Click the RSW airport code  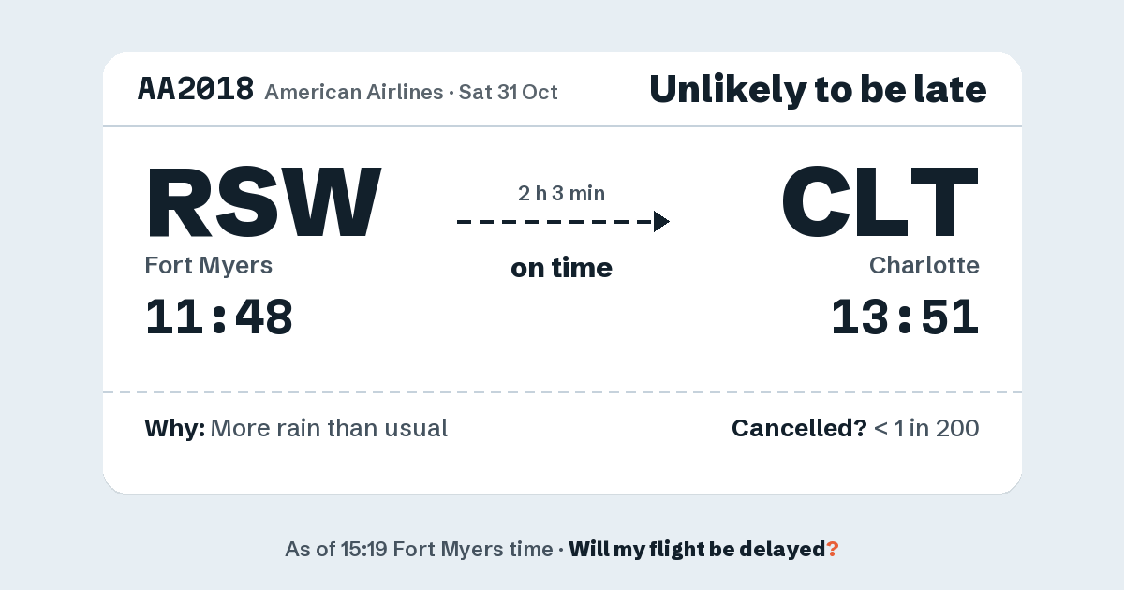tap(263, 202)
